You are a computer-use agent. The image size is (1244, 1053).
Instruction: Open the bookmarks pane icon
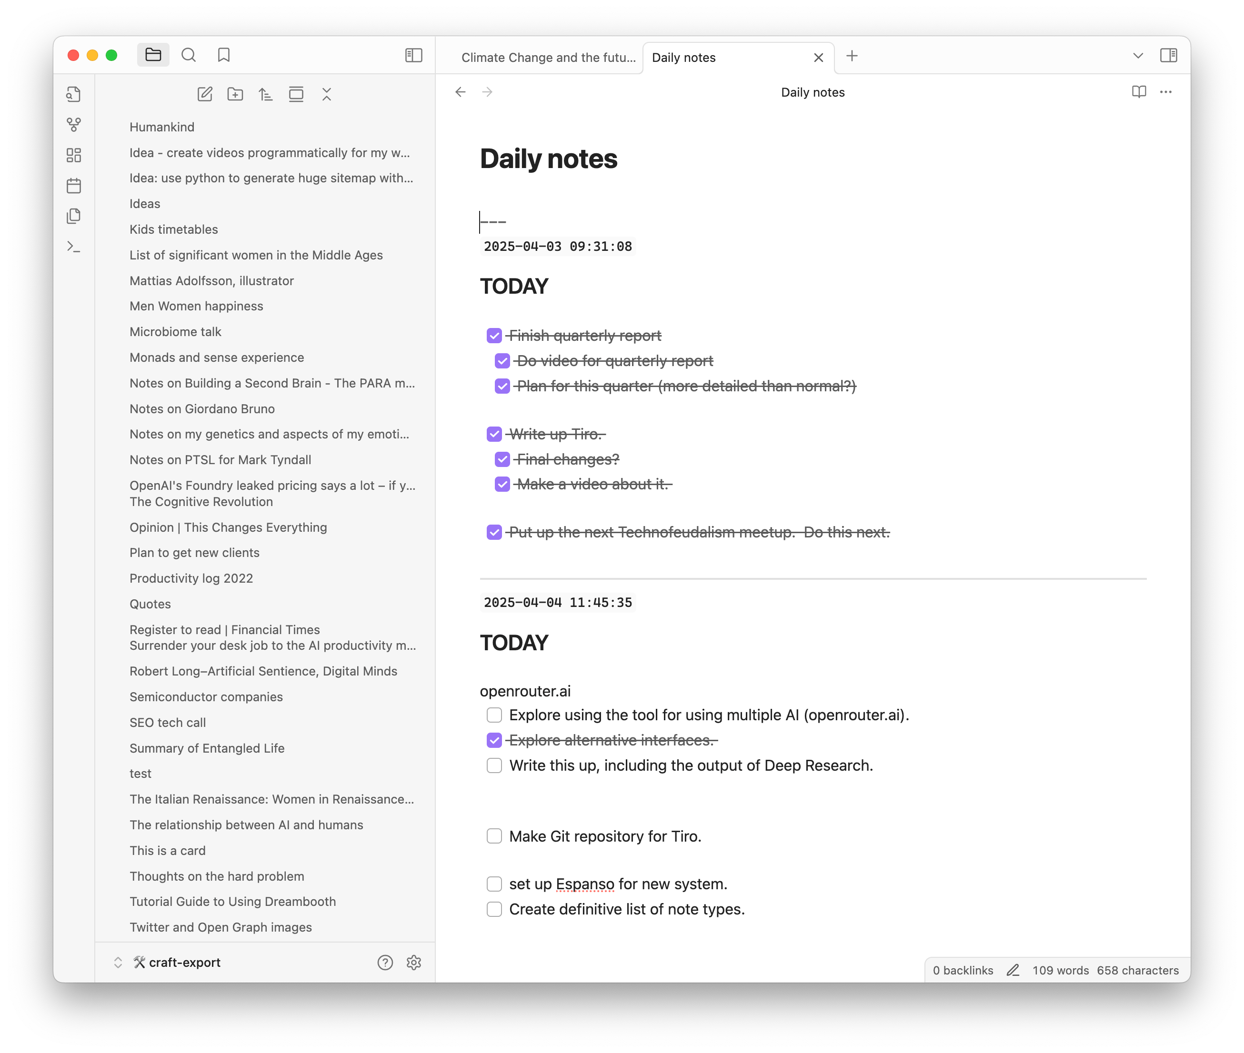coord(224,56)
